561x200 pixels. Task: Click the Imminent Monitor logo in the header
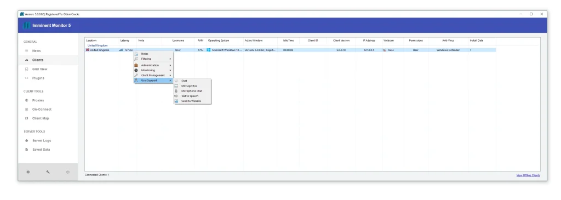click(x=26, y=25)
